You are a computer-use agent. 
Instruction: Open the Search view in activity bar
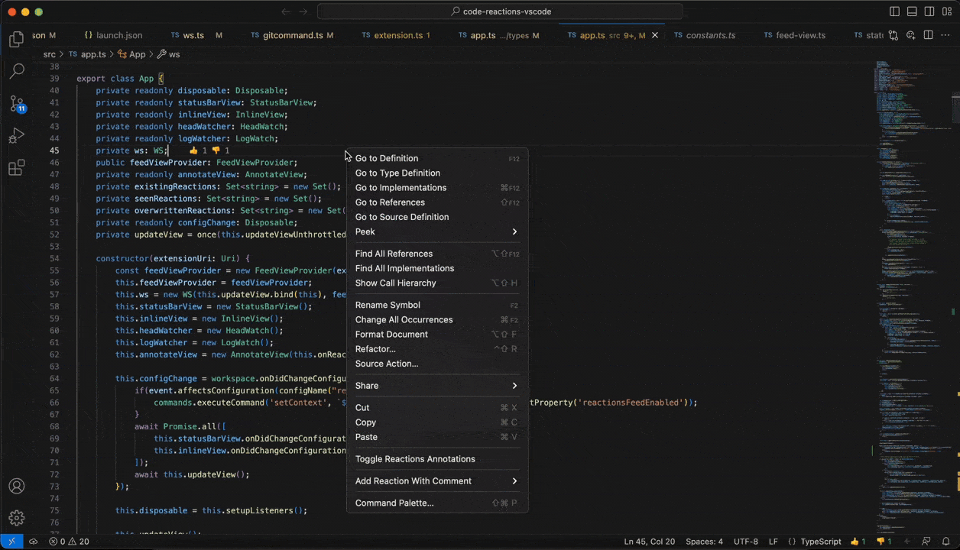tap(17, 71)
